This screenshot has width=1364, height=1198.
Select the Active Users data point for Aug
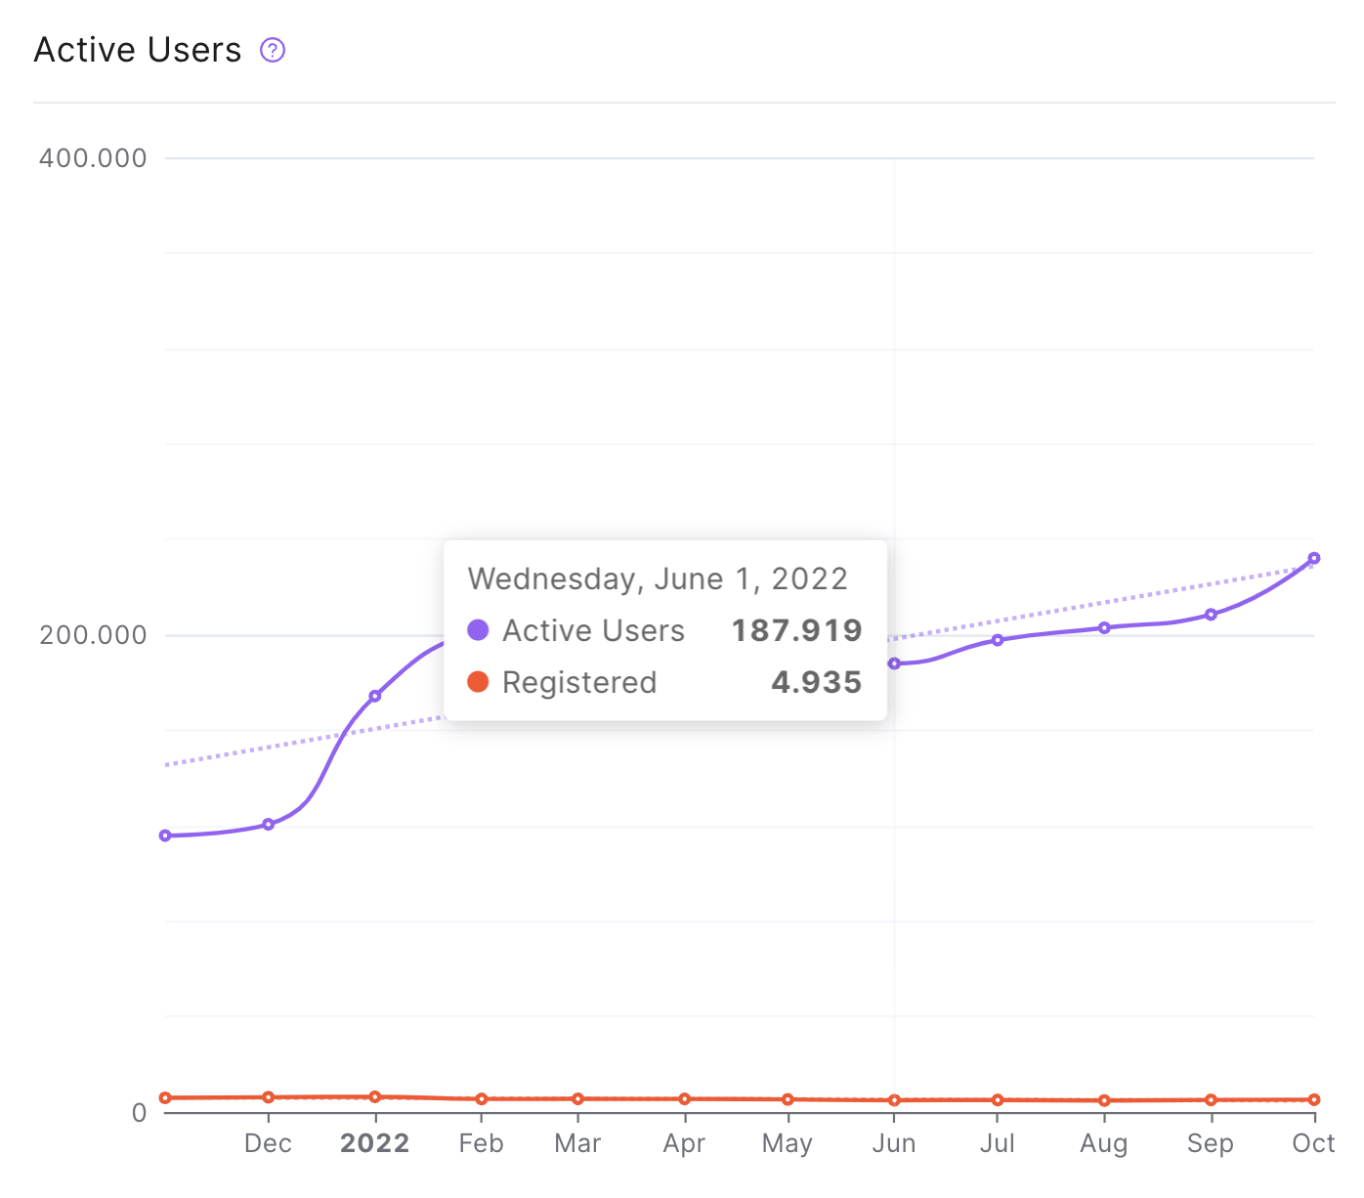(1104, 628)
